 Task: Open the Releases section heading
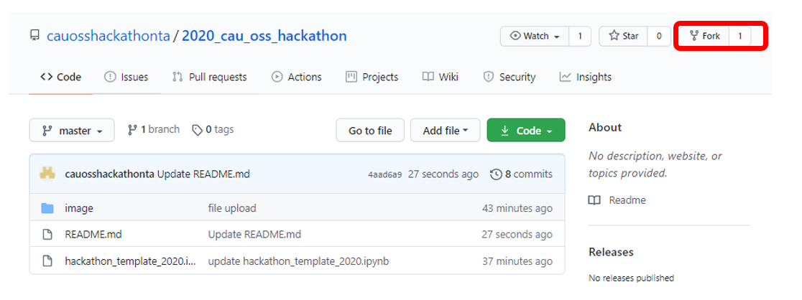point(611,252)
